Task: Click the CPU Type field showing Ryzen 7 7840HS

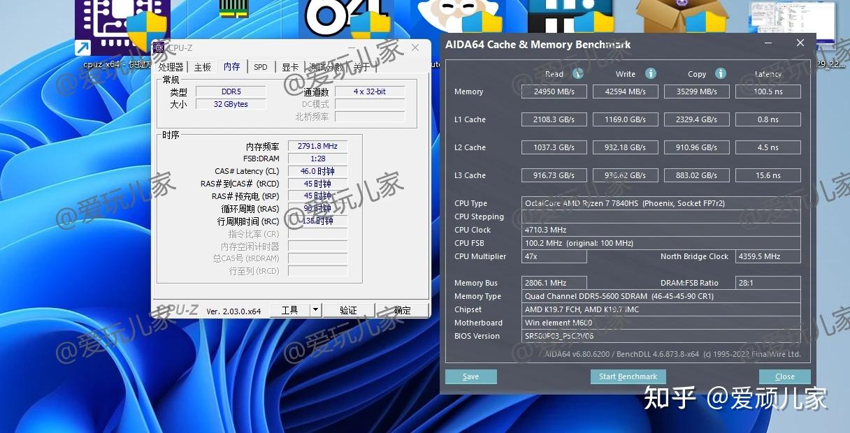Action: click(x=661, y=203)
